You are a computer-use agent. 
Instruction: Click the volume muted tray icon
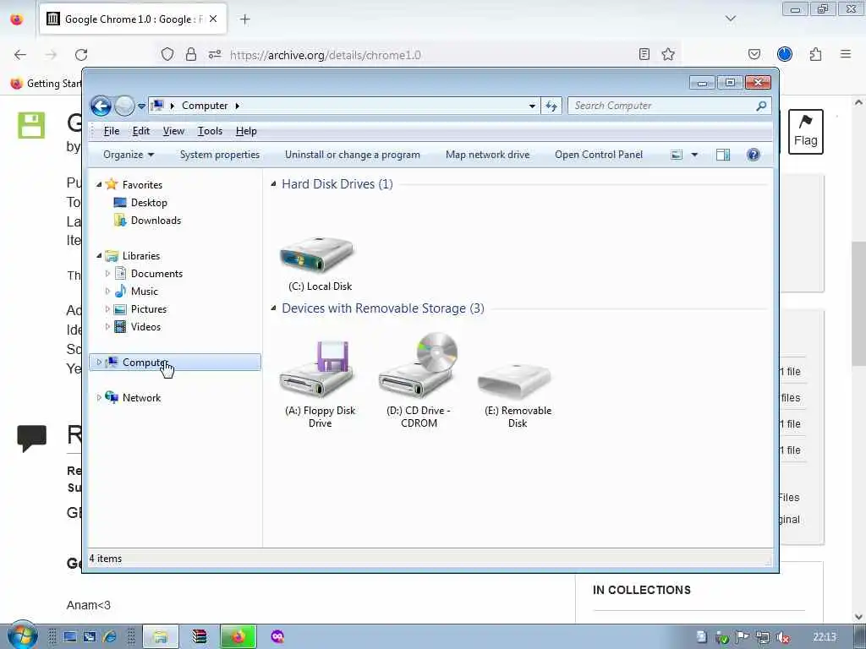(x=782, y=637)
